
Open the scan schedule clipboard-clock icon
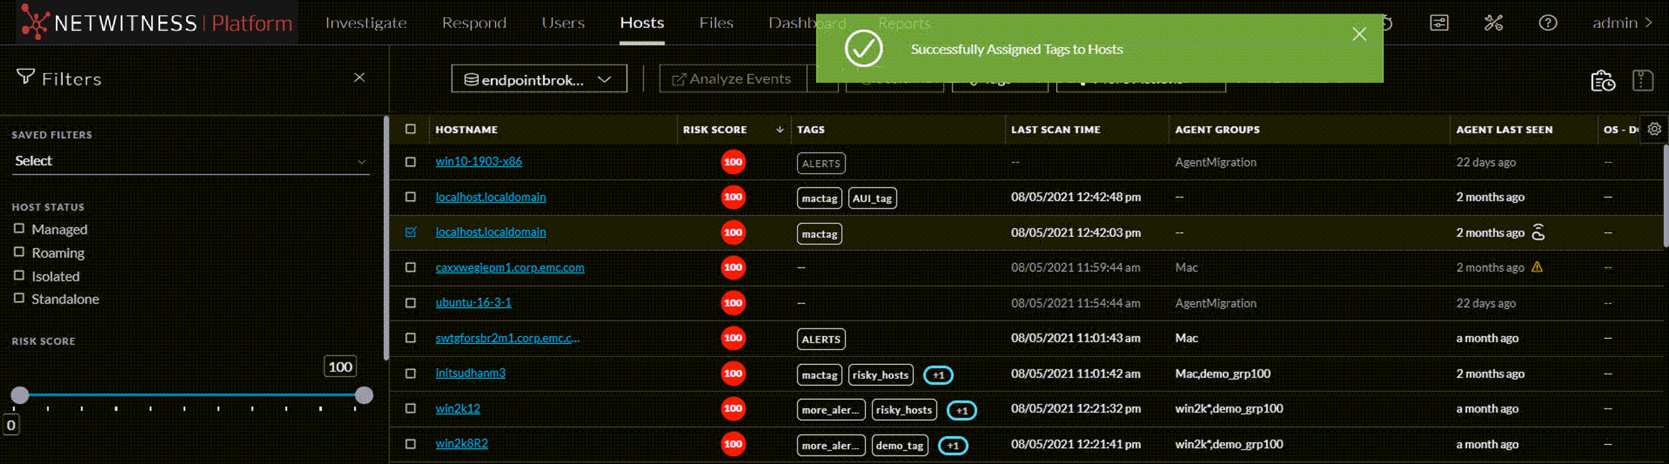1602,81
